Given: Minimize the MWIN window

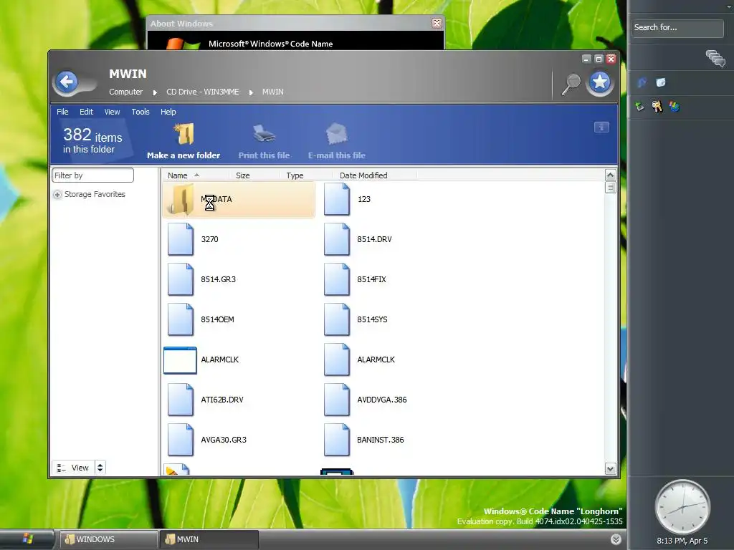Looking at the screenshot, I should tap(586, 59).
